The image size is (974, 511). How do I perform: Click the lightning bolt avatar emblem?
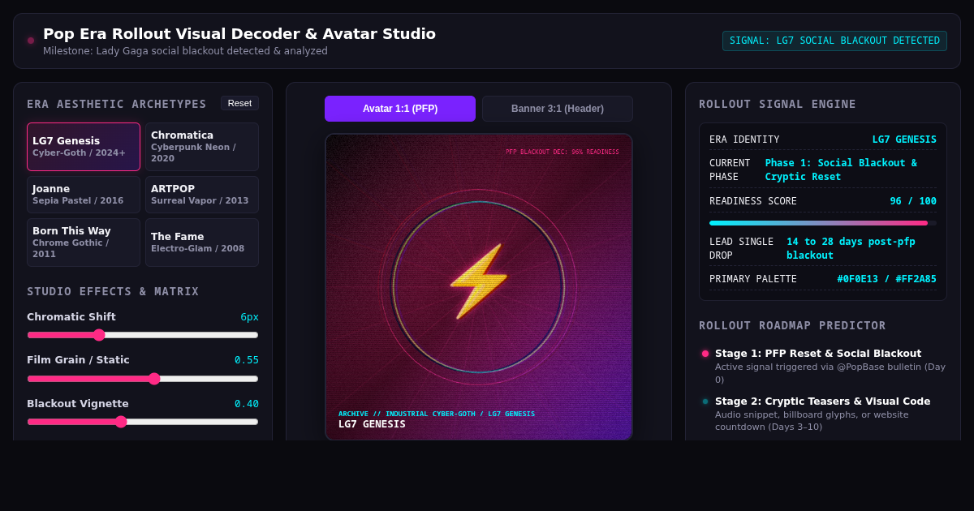[479, 281]
